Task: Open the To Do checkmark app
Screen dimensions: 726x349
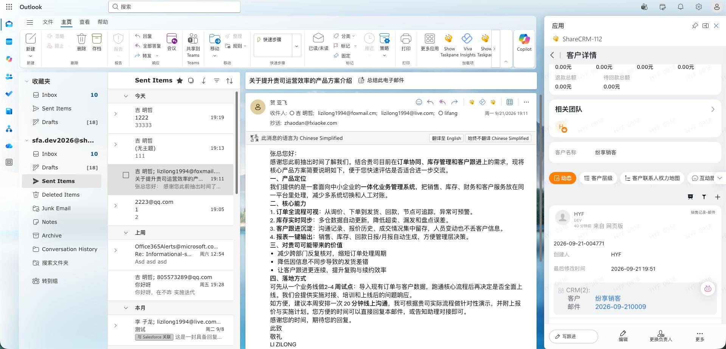Action: pos(9,94)
